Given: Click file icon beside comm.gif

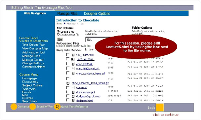Looking at the screenshot, I should pyautogui.click(x=73, y=88).
